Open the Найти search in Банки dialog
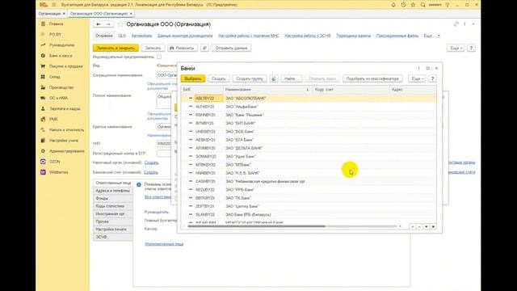 291,79
